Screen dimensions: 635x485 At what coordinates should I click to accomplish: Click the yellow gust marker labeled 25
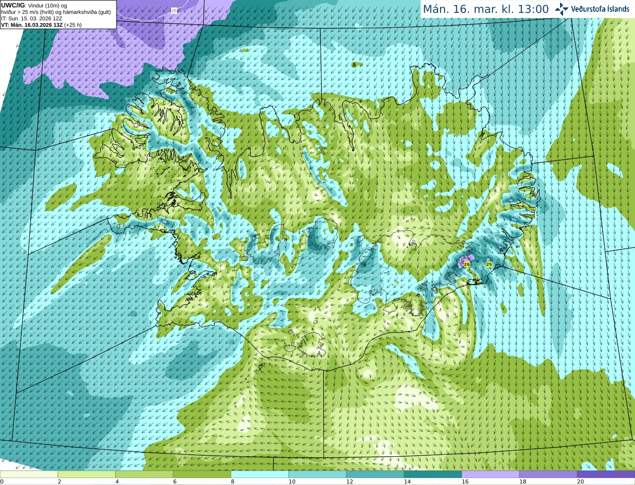point(489,264)
